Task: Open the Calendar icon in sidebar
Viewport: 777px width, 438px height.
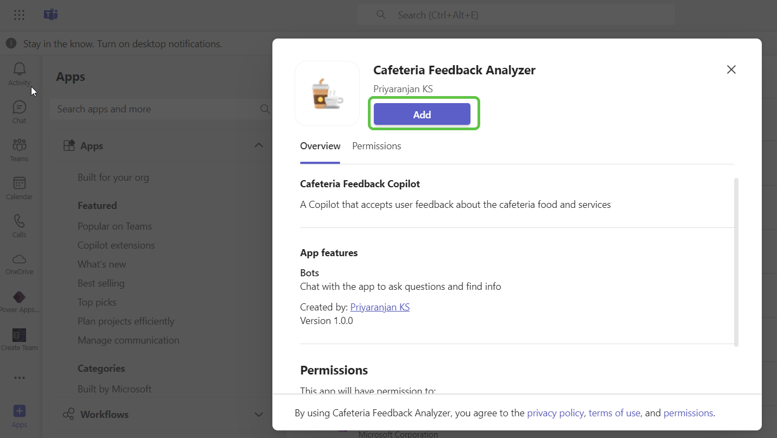Action: pyautogui.click(x=20, y=183)
